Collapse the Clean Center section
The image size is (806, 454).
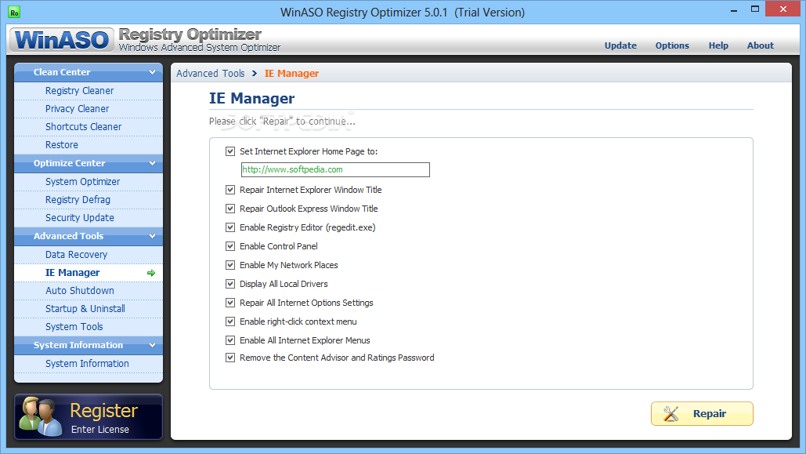coord(152,72)
